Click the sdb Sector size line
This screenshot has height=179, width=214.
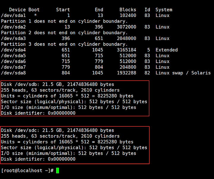click(74, 102)
